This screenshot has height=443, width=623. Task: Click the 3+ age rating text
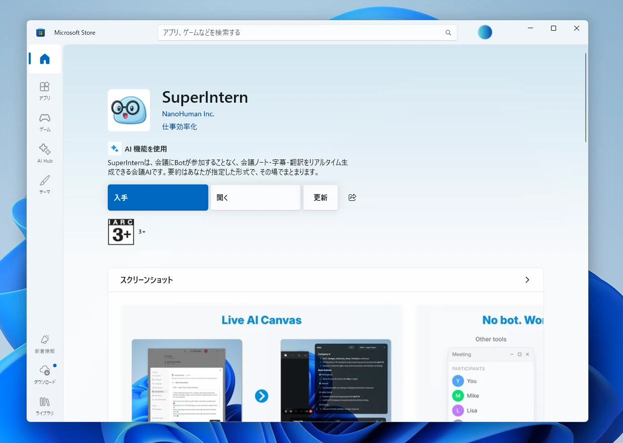coord(142,232)
